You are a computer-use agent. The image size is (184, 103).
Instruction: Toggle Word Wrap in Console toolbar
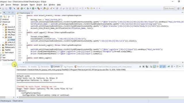point(158,67)
